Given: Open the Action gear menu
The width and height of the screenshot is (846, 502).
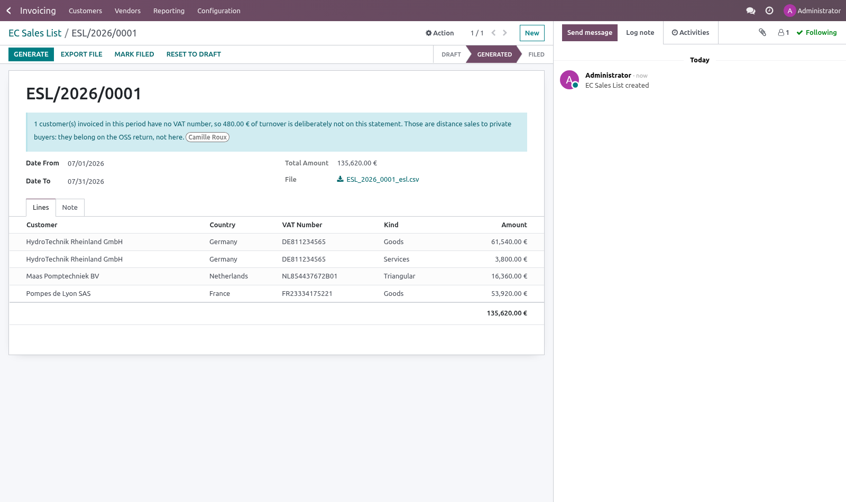Looking at the screenshot, I should tap(440, 33).
